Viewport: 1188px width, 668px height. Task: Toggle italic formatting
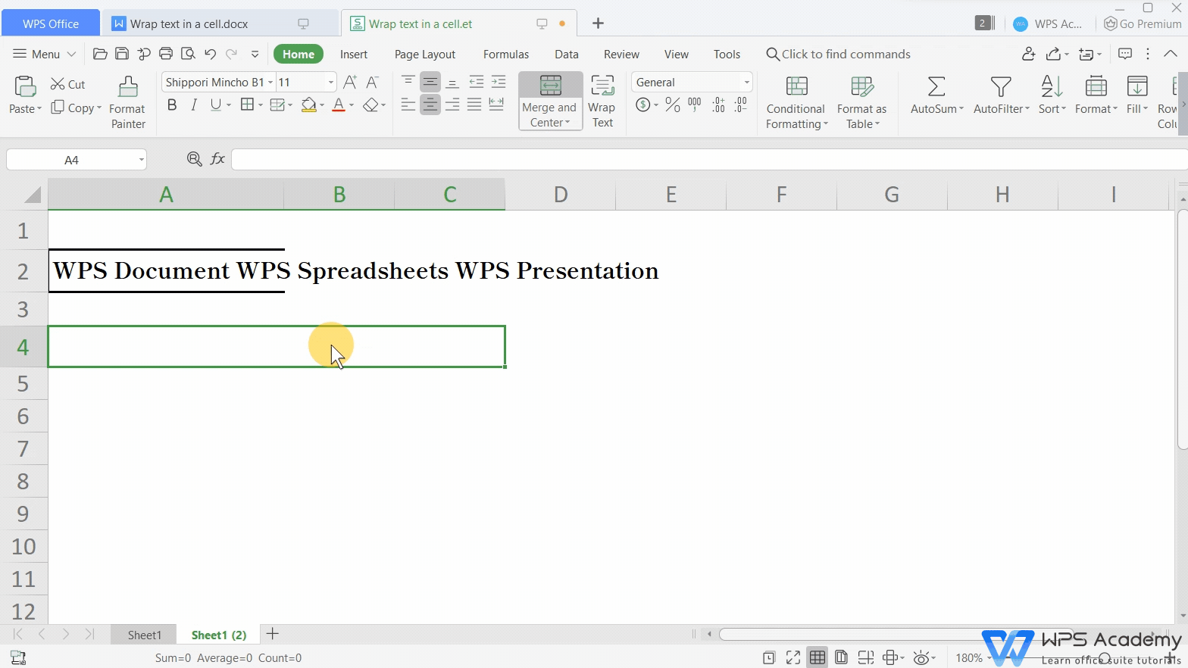point(194,105)
